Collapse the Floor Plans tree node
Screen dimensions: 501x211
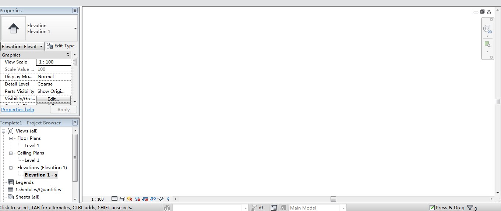11,138
